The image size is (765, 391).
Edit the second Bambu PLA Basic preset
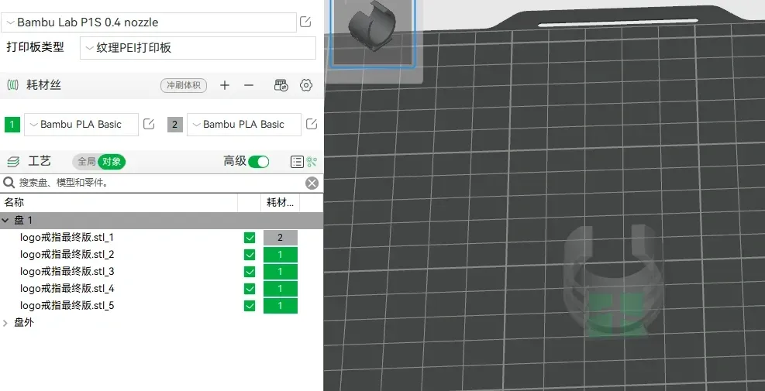point(312,124)
